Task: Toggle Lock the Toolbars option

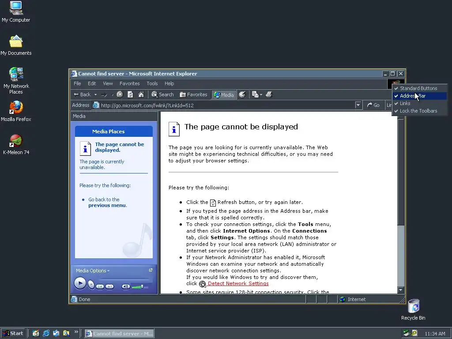Action: tap(419, 111)
